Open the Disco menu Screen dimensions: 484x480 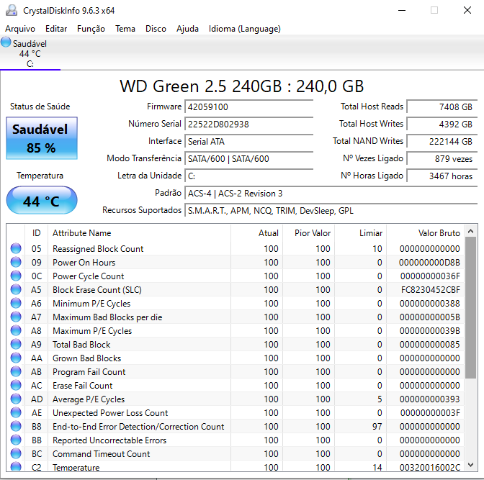click(x=156, y=29)
